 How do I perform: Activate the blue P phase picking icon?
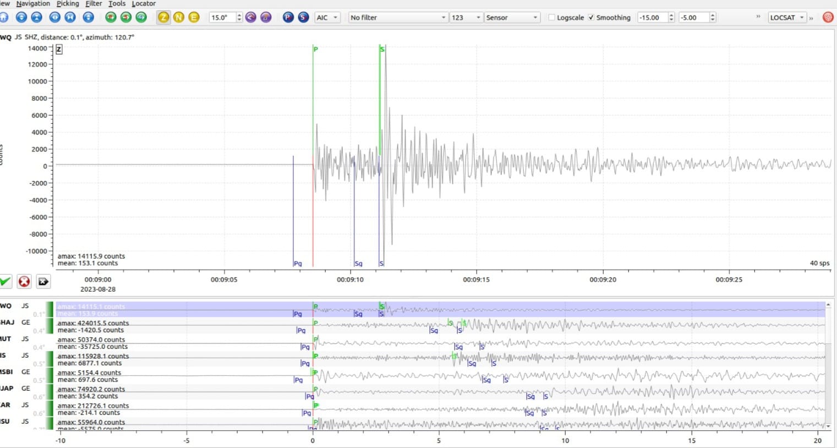[x=288, y=18]
